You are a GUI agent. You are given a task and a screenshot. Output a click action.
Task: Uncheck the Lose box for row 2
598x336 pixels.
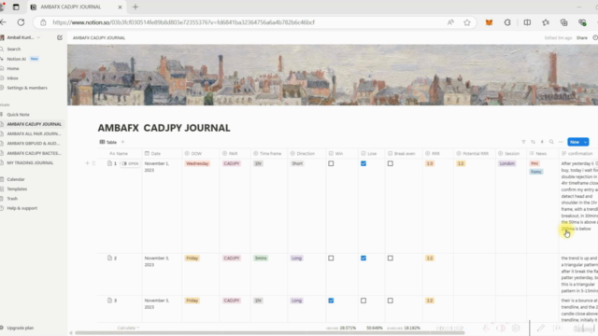click(363, 259)
